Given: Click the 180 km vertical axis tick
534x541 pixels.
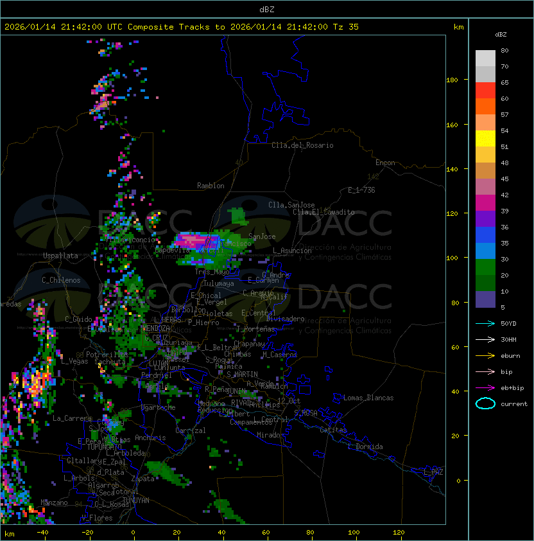Looking at the screenshot, I should coord(452,80).
